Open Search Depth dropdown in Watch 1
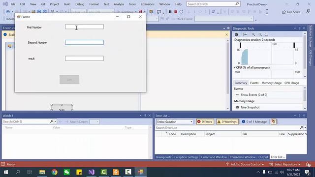315x177 pixels. (x=94, y=121)
